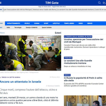Image resolution: width=106 pixels, height=106 pixels.
Task: Click the search magnifier icon
Action: (99, 3)
